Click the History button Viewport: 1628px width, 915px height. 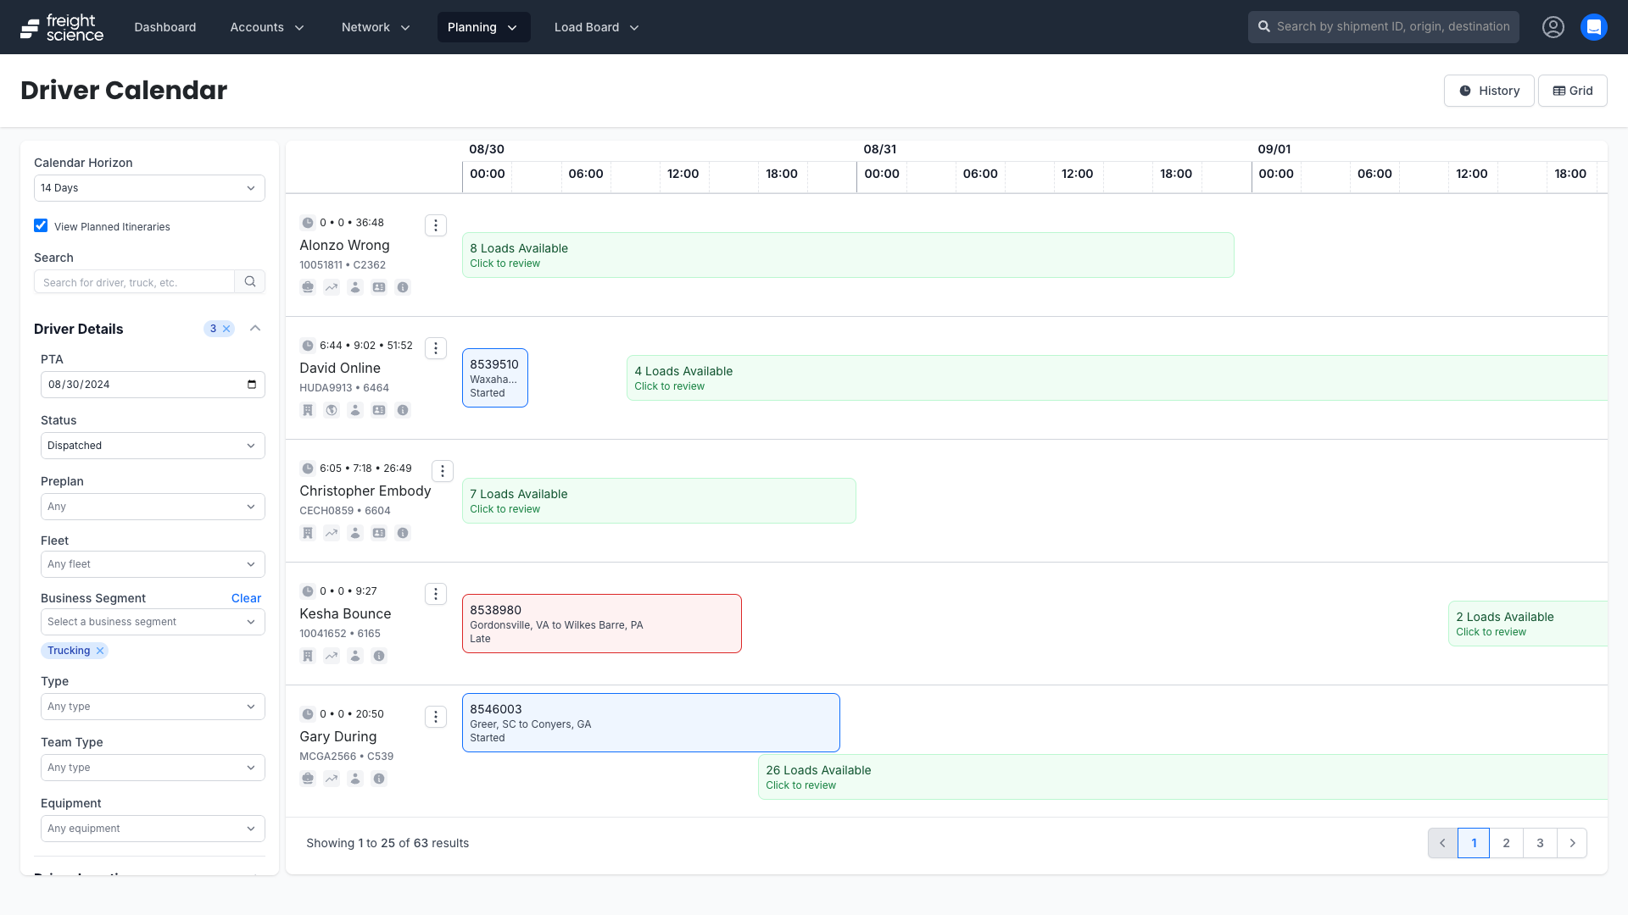(x=1488, y=91)
